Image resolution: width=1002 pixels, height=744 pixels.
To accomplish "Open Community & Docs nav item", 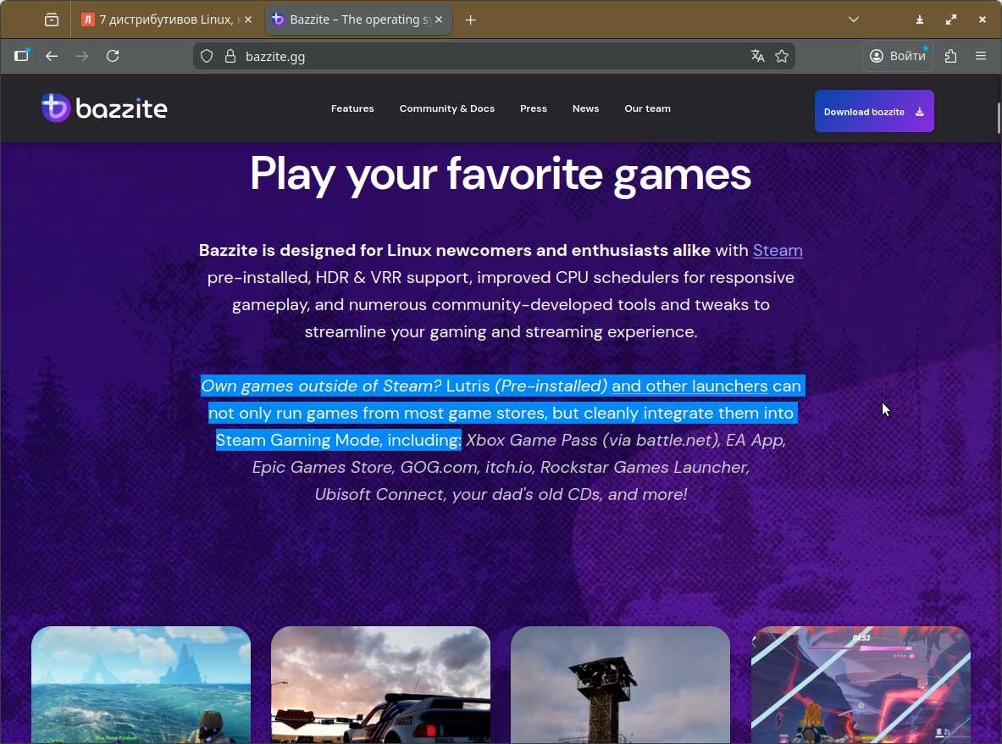I will pyautogui.click(x=446, y=108).
